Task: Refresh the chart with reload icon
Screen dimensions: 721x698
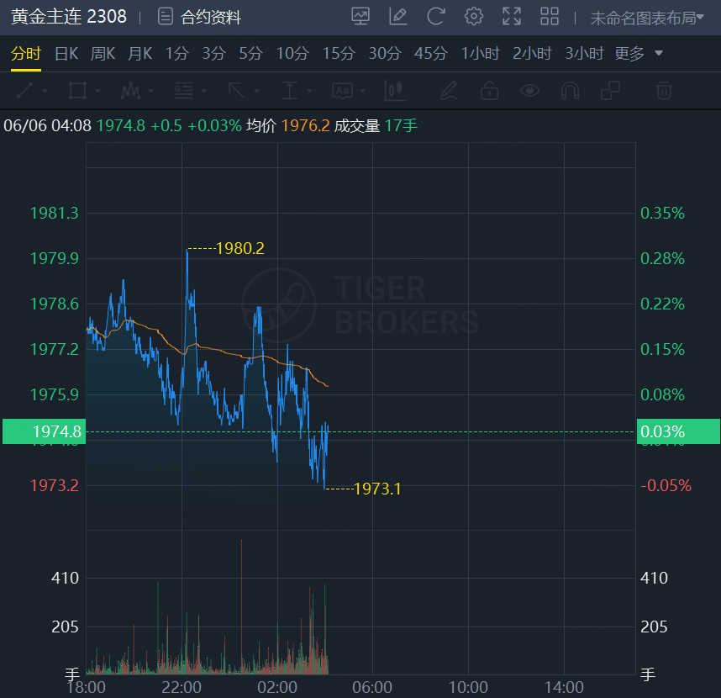Action: pyautogui.click(x=436, y=16)
